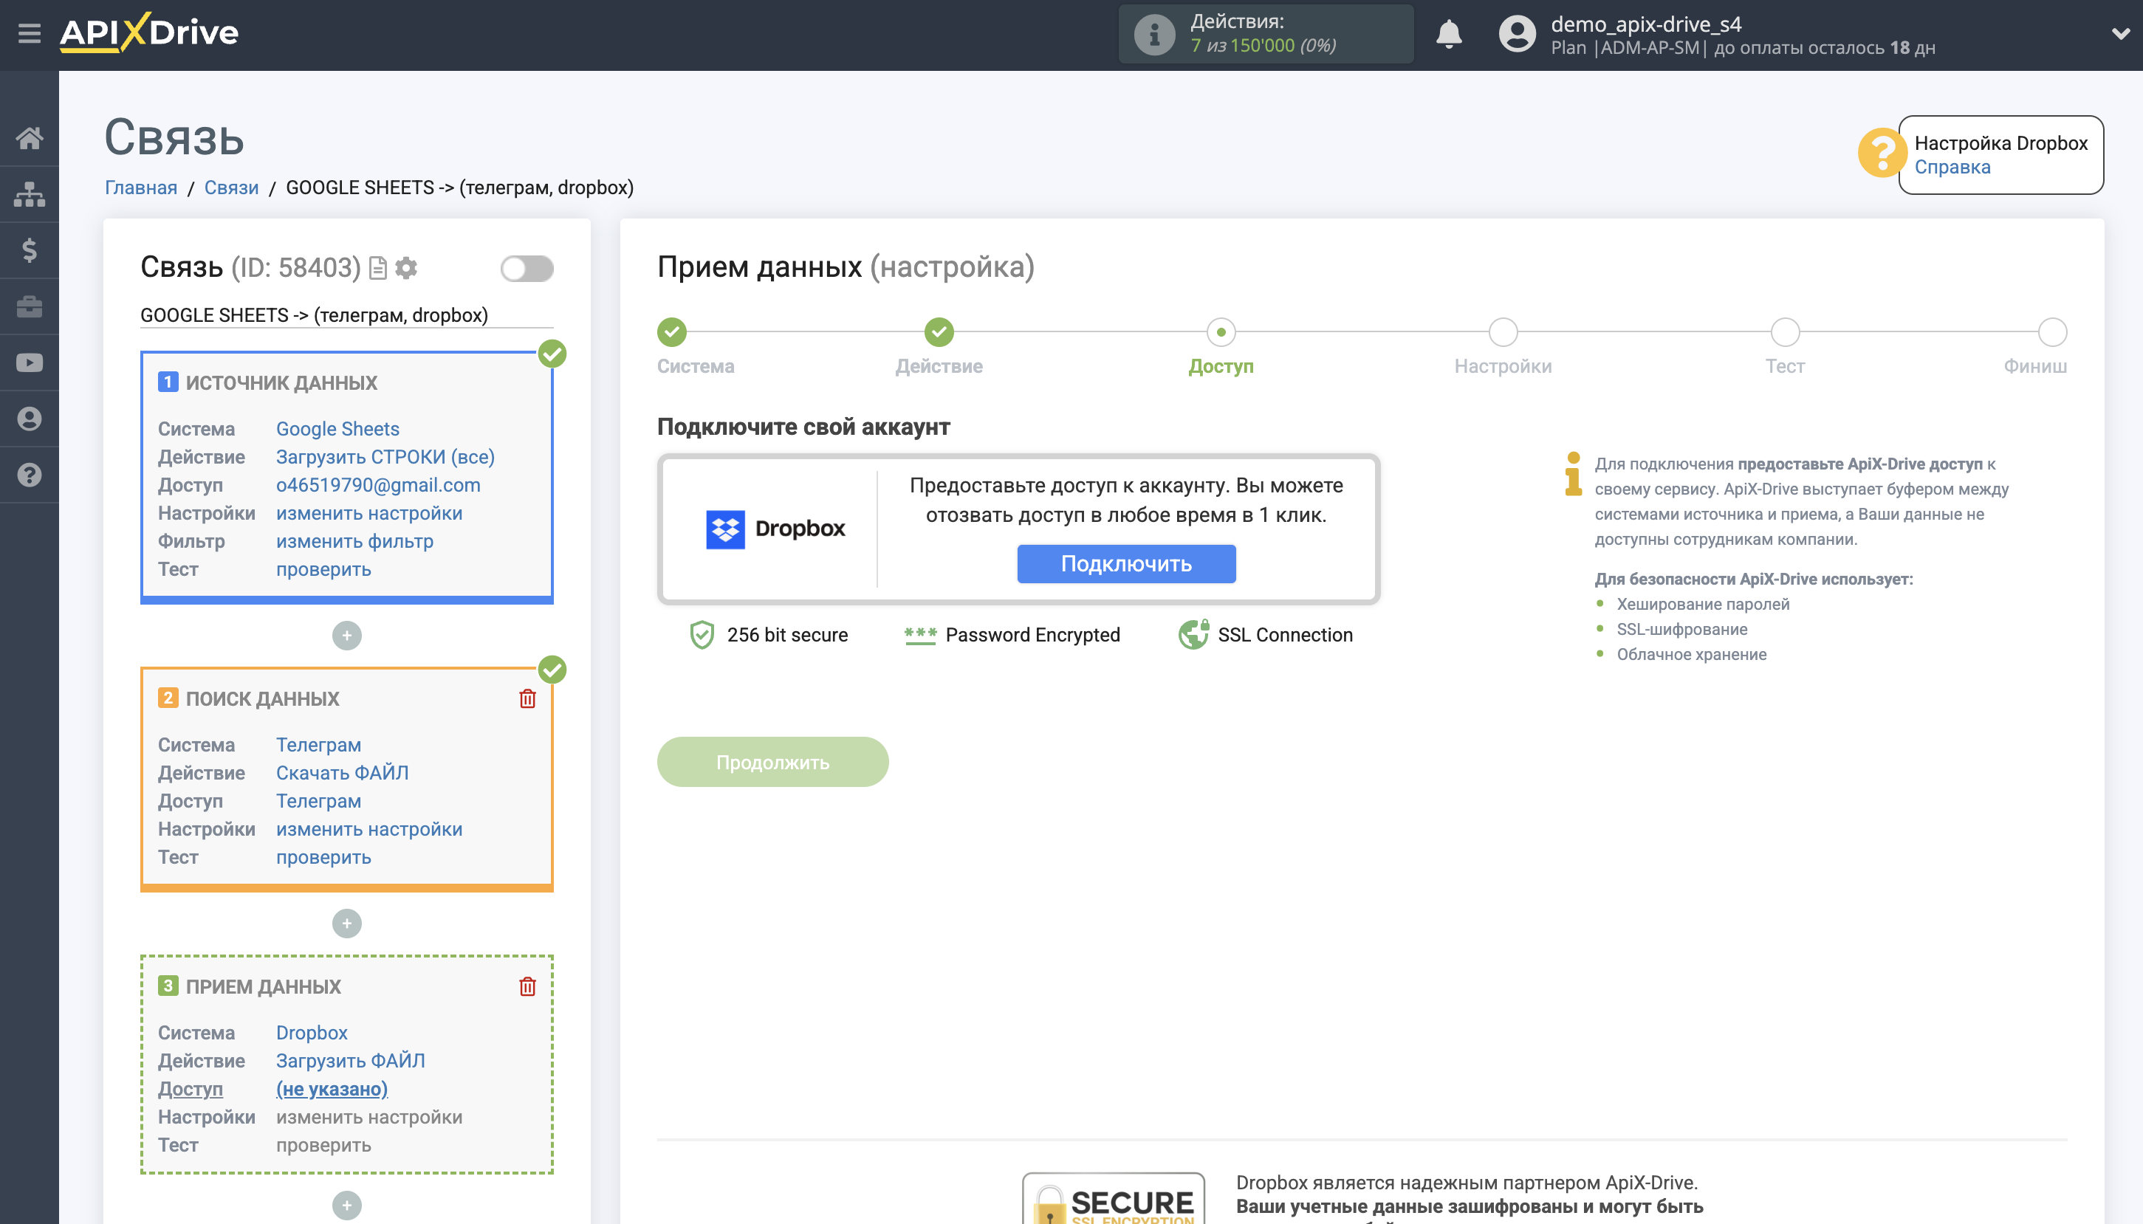Open the hamburger navigation menu
Viewport: 2143px width, 1224px height.
click(30, 32)
